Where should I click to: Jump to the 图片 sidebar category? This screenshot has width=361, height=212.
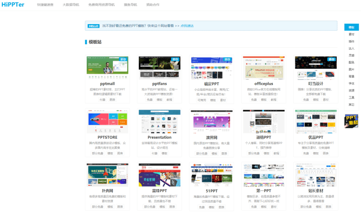tap(351, 69)
